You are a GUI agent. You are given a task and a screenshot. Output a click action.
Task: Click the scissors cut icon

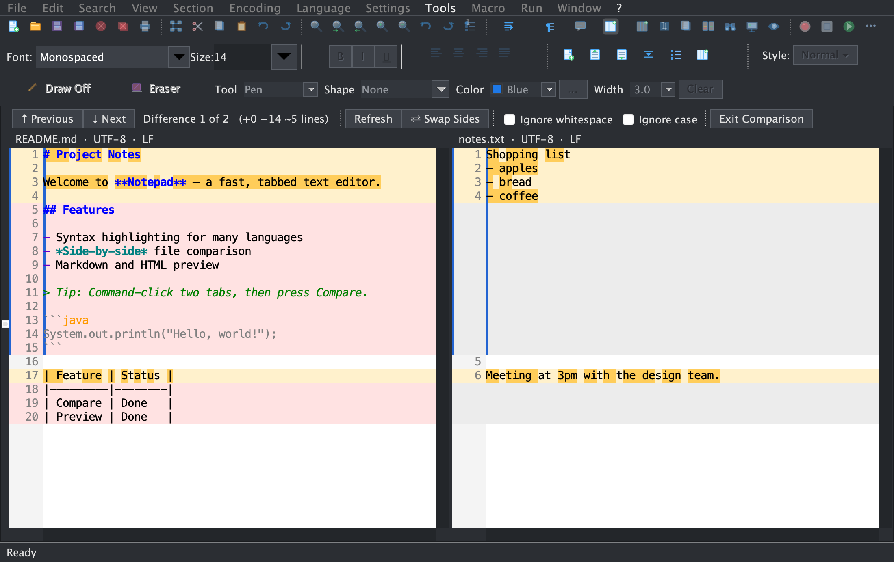pyautogui.click(x=197, y=26)
